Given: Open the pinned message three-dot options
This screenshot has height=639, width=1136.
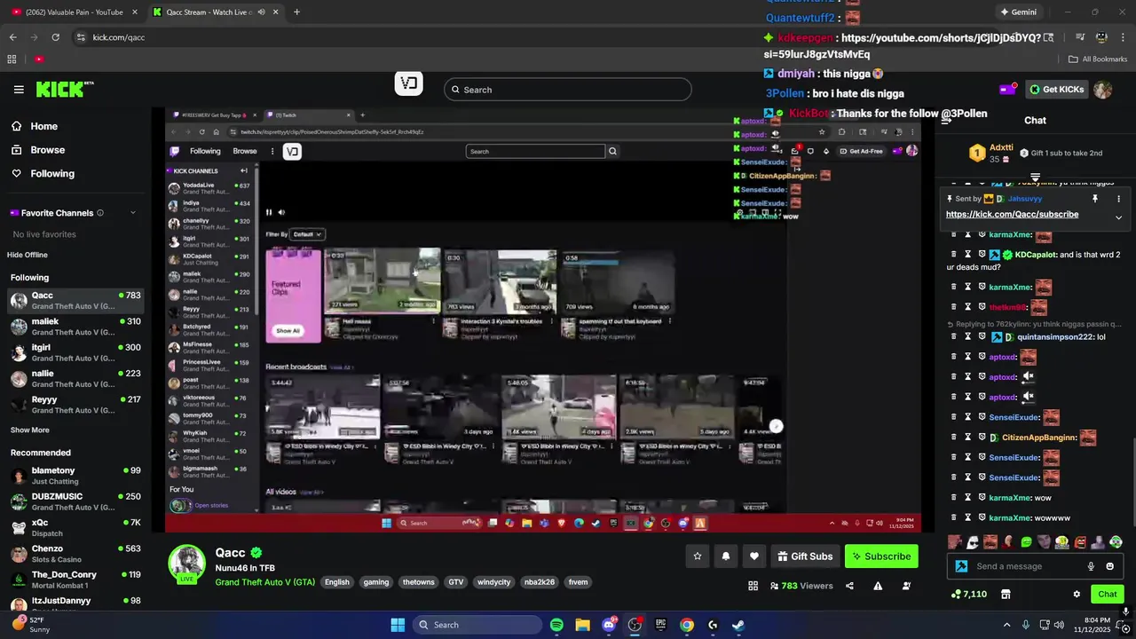Looking at the screenshot, I should tap(1118, 199).
